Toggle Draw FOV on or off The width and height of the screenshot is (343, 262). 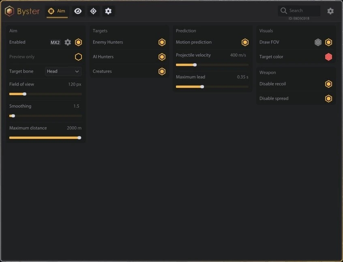pyautogui.click(x=328, y=42)
